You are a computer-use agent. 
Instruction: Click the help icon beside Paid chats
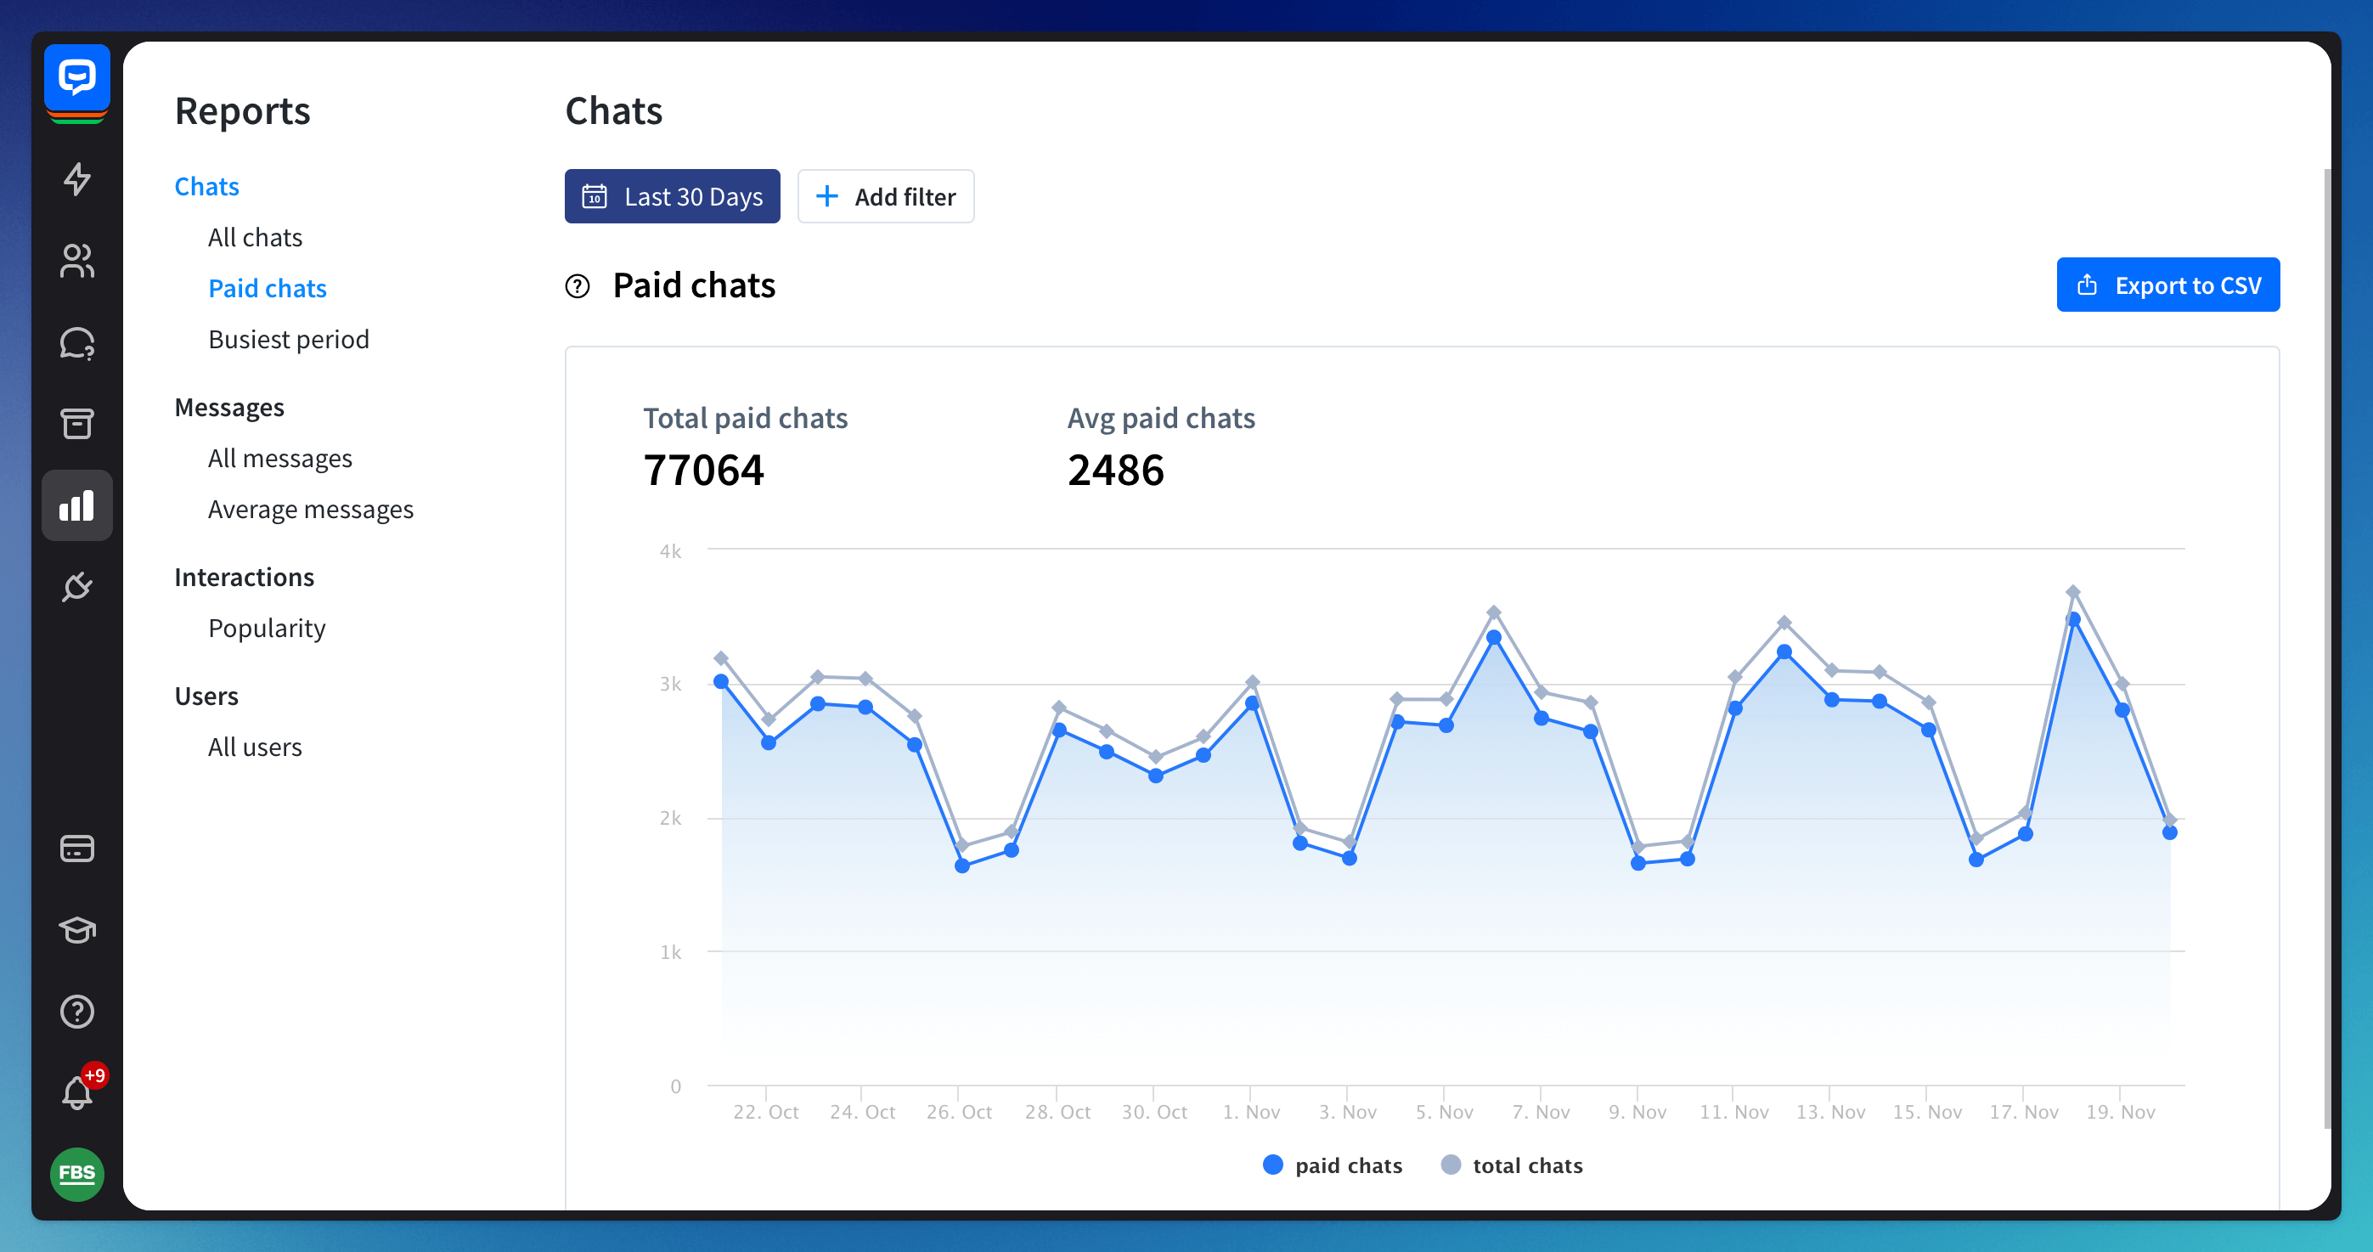(578, 286)
